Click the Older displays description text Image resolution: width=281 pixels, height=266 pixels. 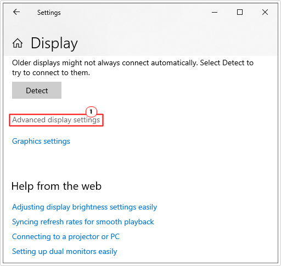[133, 68]
